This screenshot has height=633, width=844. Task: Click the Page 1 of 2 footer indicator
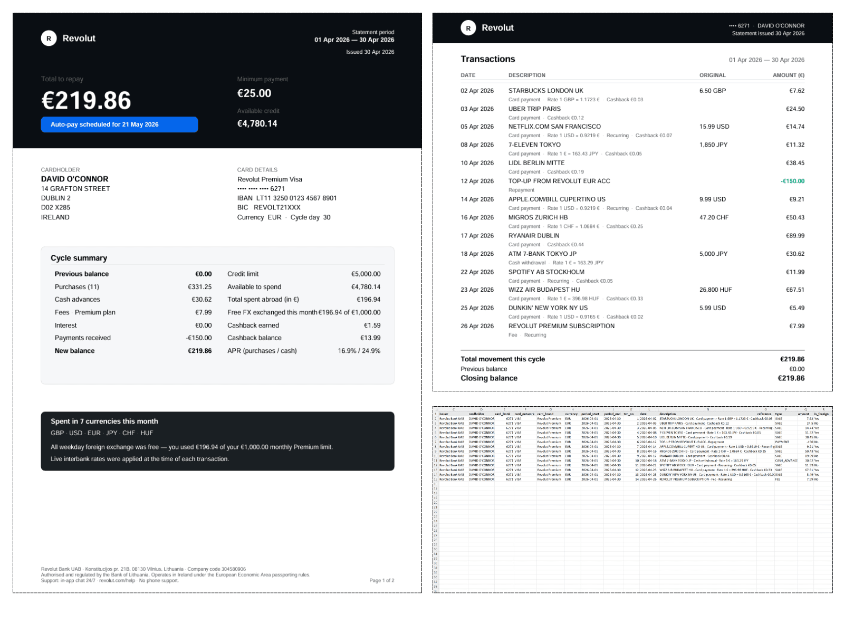(x=381, y=581)
